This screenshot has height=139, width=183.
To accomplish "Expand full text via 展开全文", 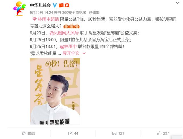I will click(71, 53).
